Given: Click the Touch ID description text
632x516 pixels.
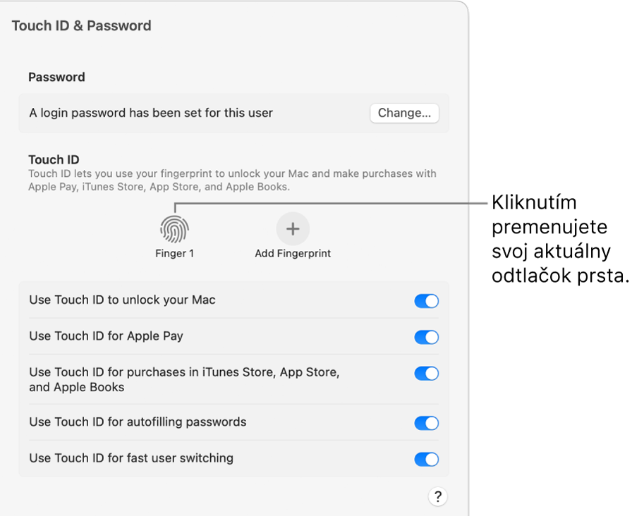Looking at the screenshot, I should coord(232,180).
